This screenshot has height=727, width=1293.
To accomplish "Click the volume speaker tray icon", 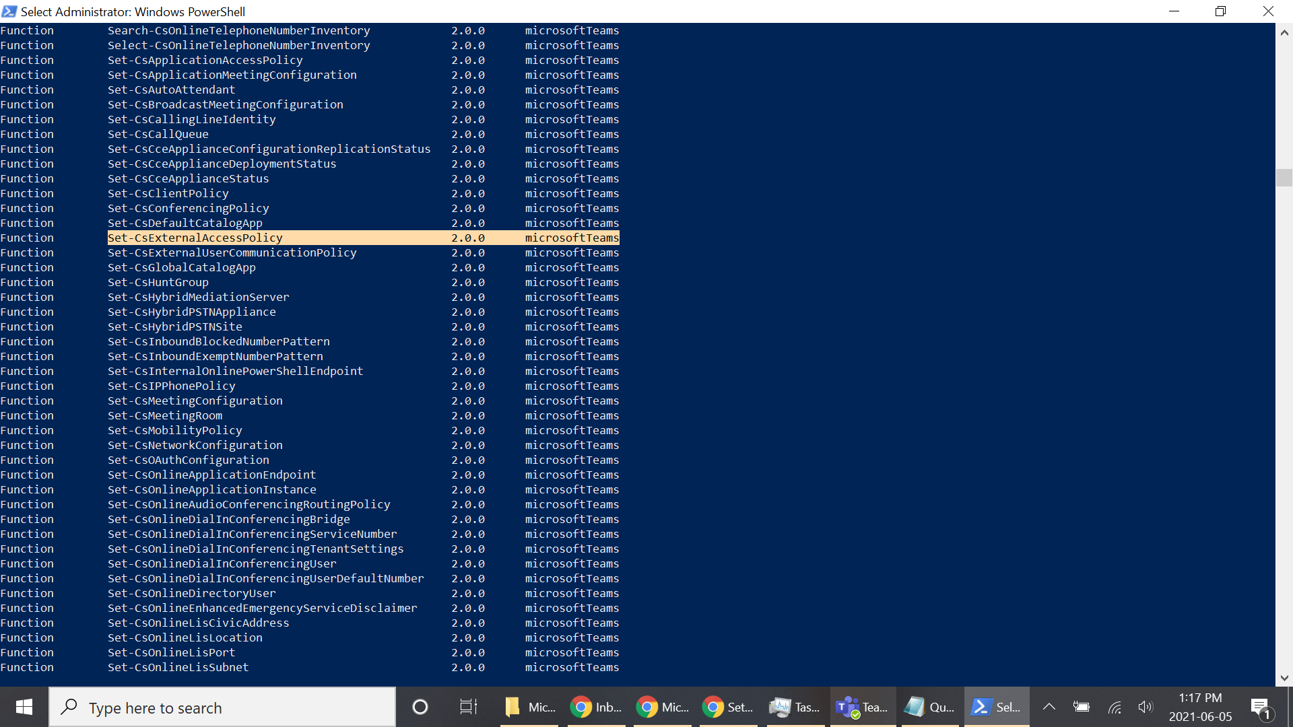I will tap(1146, 707).
